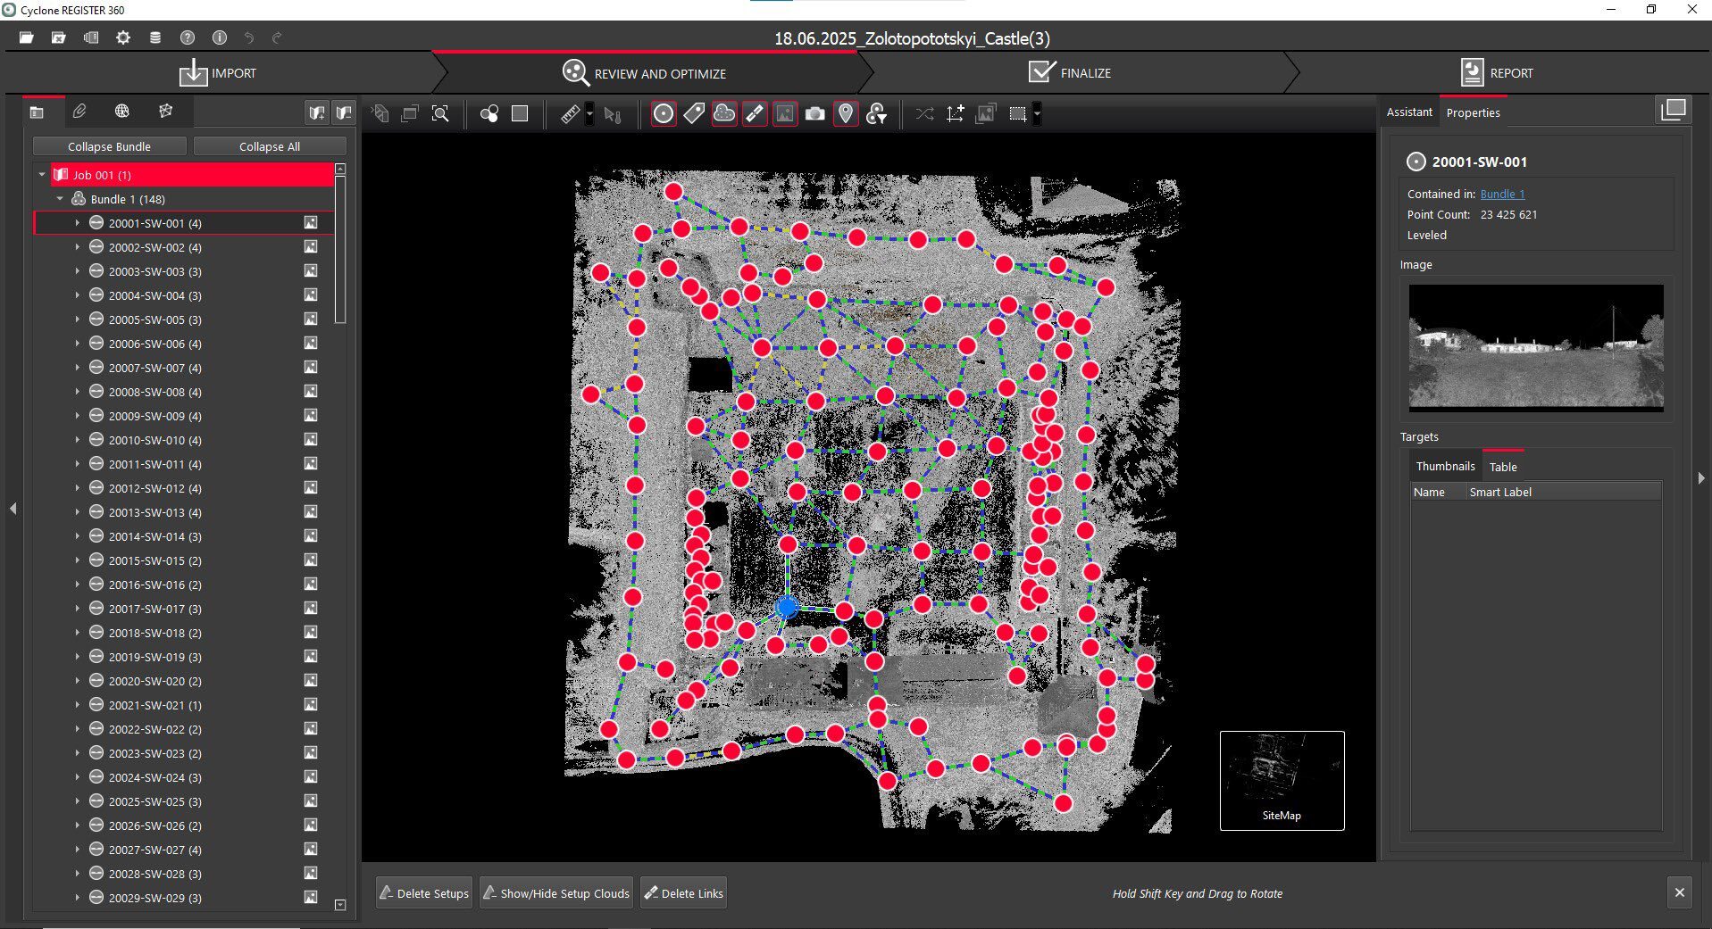Click the zoom-to-fit magnifier icon

pyautogui.click(x=440, y=113)
